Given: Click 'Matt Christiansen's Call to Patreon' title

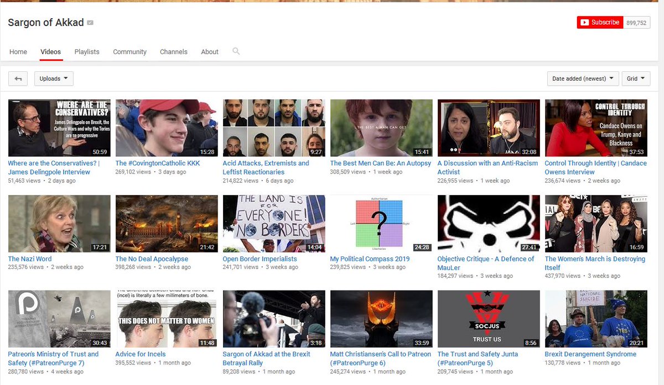Looking at the screenshot, I should pos(381,359).
